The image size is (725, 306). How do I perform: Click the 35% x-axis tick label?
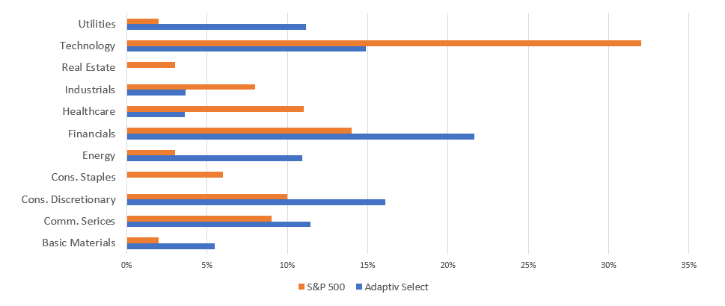(689, 265)
